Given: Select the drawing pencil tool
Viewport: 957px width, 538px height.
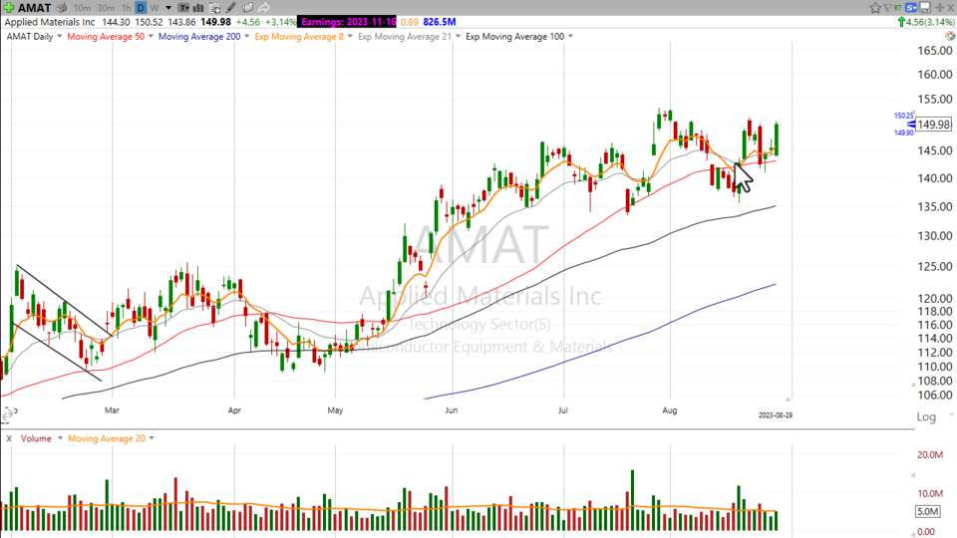Looking at the screenshot, I should click(x=230, y=8).
